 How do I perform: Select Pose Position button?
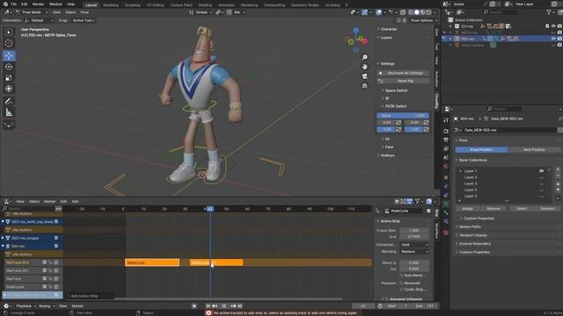point(481,150)
